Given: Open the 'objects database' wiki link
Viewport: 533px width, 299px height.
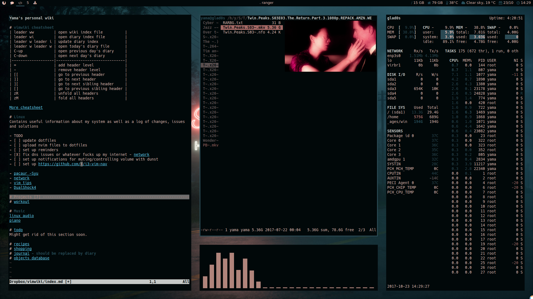Looking at the screenshot, I should (x=32, y=258).
